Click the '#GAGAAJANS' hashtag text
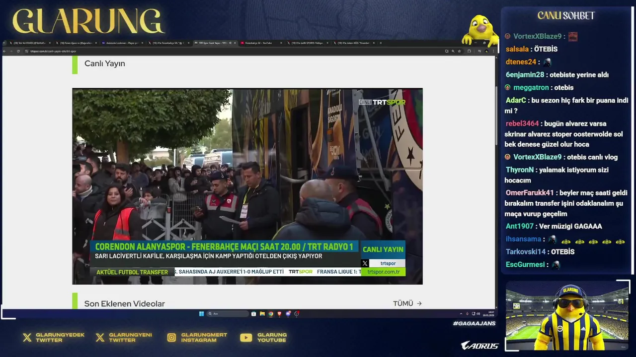 [474, 323]
